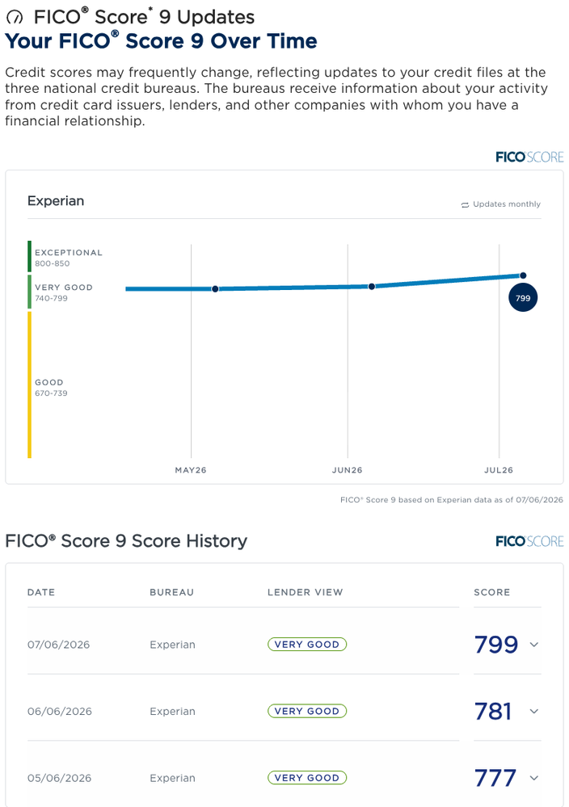Viewport: 569px width, 807px height.
Task: Click the Experian data as of 07/06/2026 footnote
Action: point(452,500)
